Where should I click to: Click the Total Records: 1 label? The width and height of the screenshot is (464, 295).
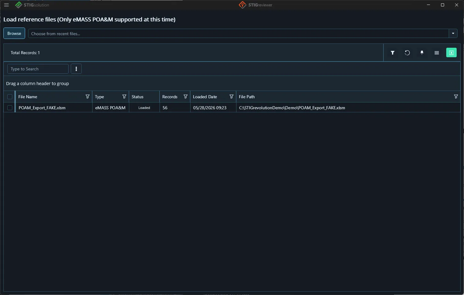point(25,53)
